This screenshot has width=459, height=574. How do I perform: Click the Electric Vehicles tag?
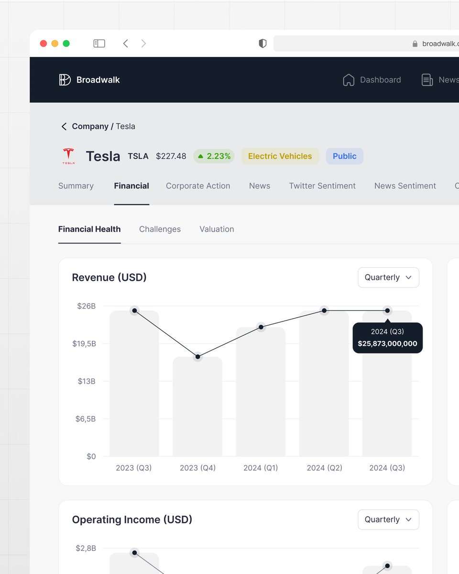(x=280, y=156)
